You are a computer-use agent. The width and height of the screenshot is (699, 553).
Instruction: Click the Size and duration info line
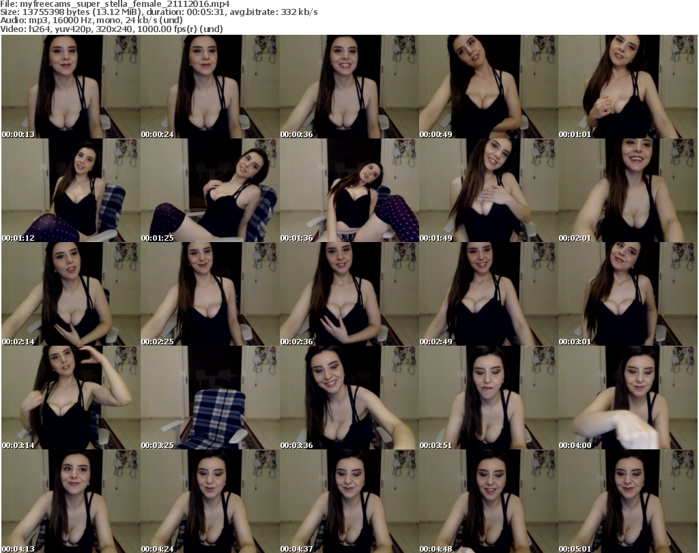coord(158,12)
